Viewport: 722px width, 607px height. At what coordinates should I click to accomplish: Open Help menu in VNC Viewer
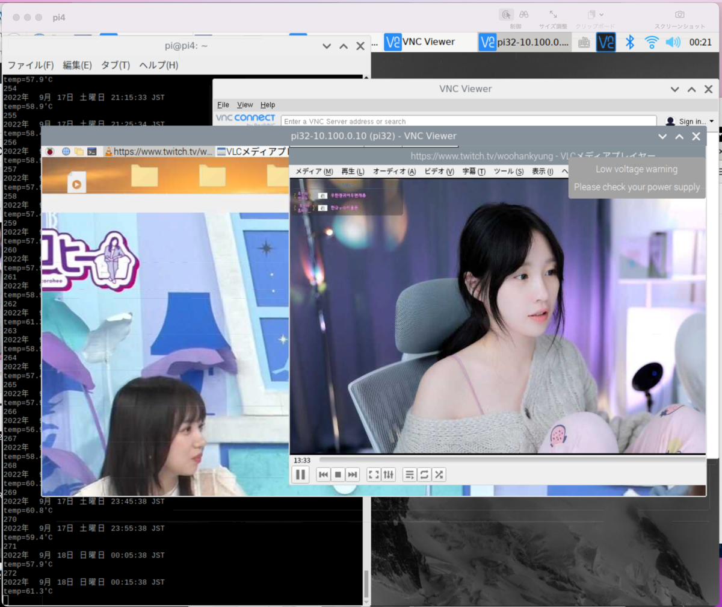[268, 105]
